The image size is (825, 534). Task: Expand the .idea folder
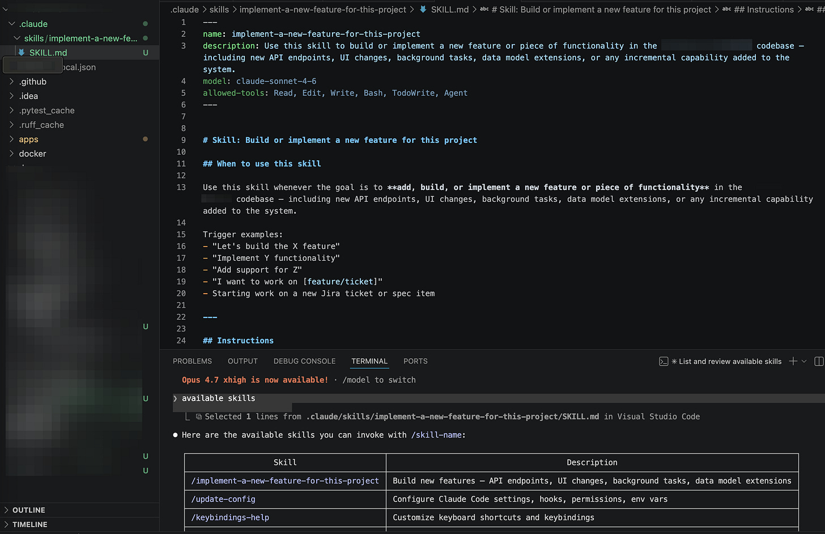coord(12,96)
